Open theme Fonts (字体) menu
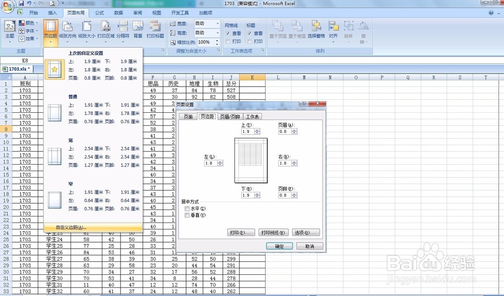This screenshot has width=504, height=296. click(x=28, y=31)
